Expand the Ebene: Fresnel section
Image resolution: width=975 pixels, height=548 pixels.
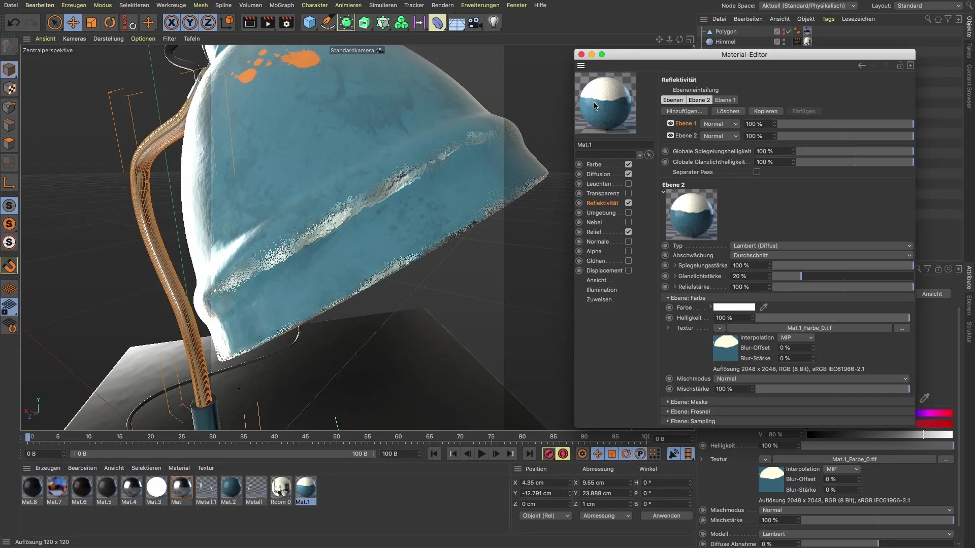(x=690, y=412)
